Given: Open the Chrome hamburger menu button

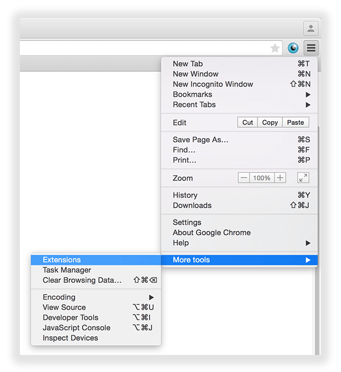Looking at the screenshot, I should pyautogui.click(x=311, y=48).
